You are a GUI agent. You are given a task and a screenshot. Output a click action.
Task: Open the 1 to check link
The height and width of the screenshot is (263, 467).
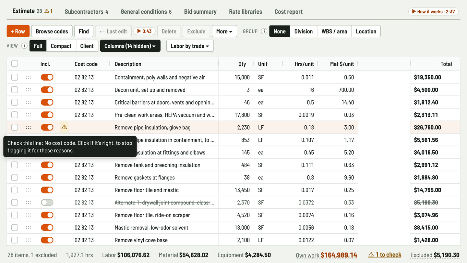tap(385, 255)
